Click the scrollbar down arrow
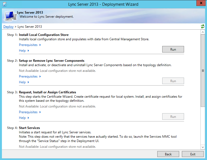This screenshot has height=160, width=207. 203,147
